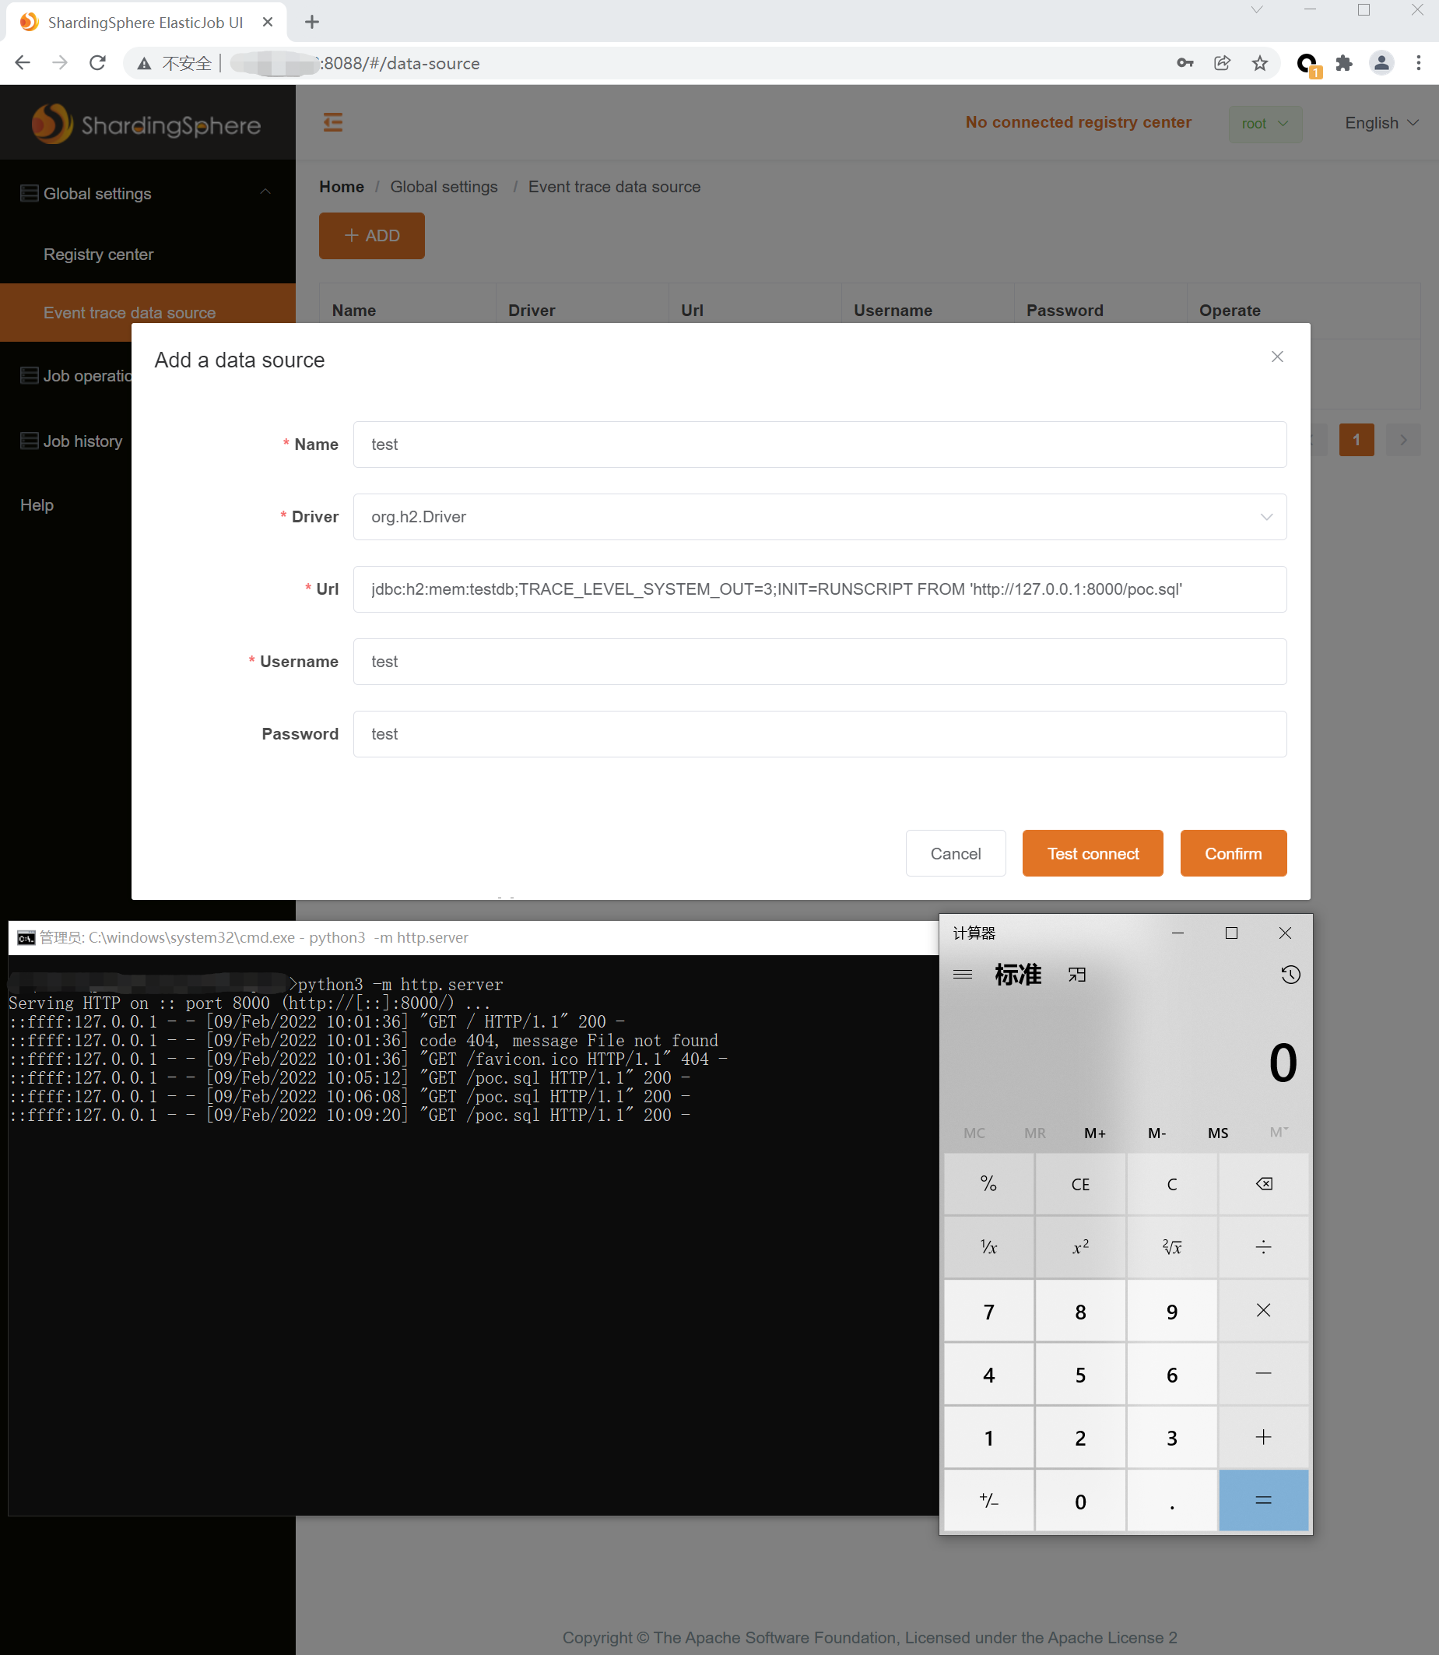This screenshot has height=1655, width=1439.
Task: Open the root user dropdown
Action: click(x=1264, y=123)
